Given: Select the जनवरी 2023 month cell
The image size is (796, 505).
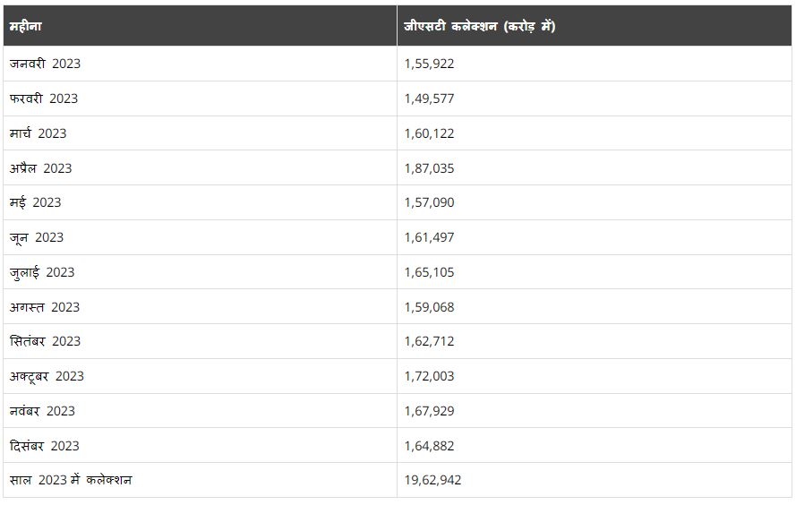Looking at the screenshot, I should [x=45, y=64].
